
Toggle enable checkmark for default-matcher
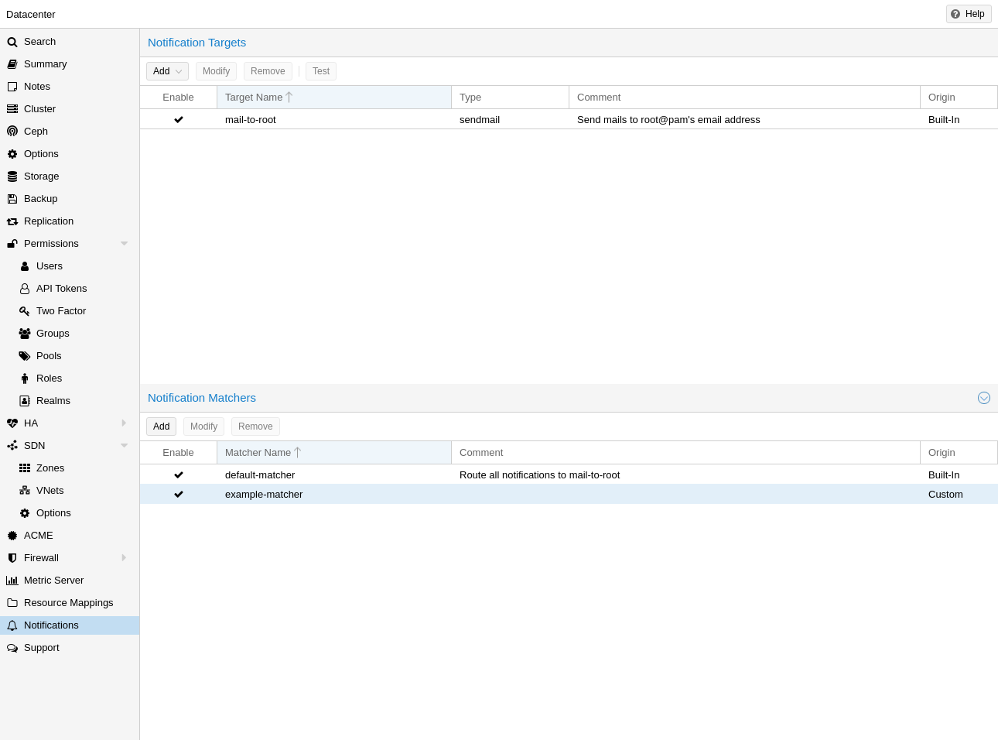coord(179,475)
